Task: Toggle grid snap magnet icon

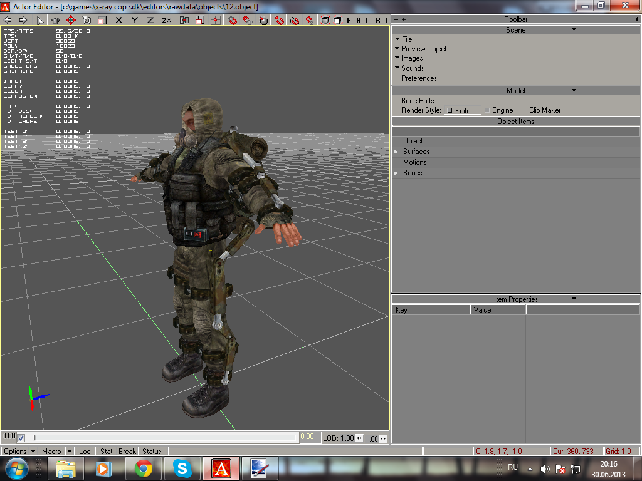Action: click(x=232, y=20)
